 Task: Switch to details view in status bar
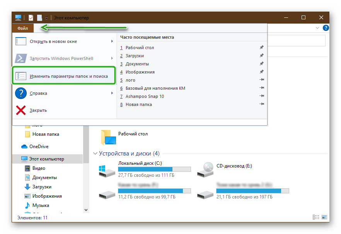[x=316, y=218]
